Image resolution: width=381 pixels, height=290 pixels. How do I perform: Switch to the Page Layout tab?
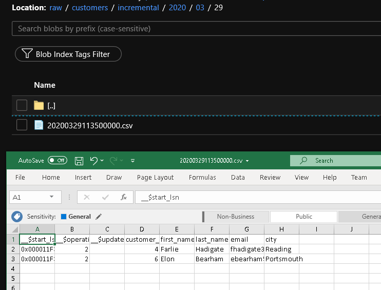pyautogui.click(x=155, y=178)
